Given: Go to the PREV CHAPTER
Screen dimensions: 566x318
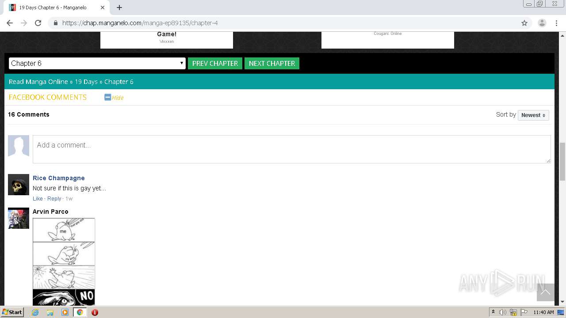Looking at the screenshot, I should click(215, 63).
